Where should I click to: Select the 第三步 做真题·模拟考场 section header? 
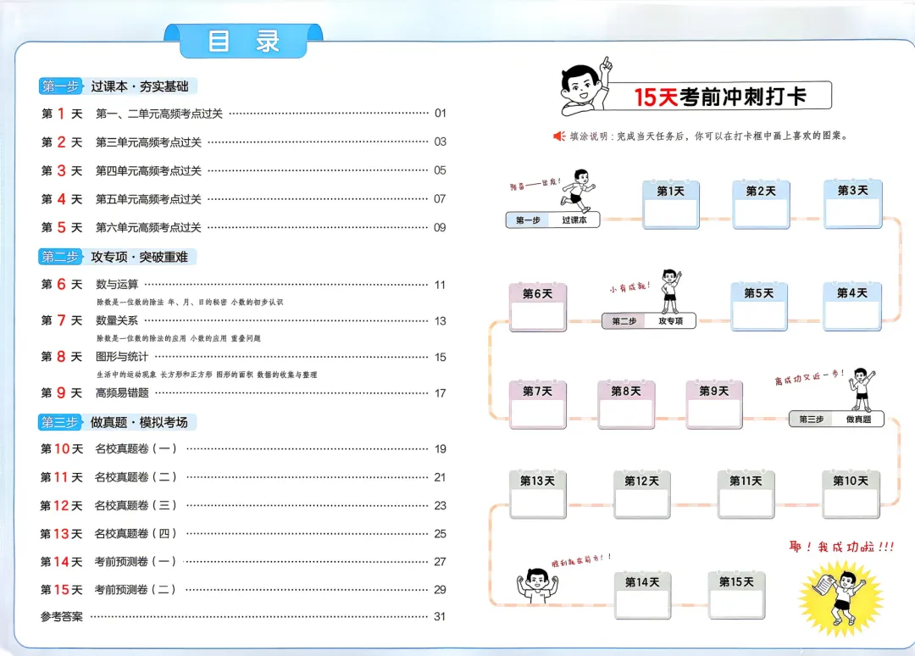pos(117,422)
